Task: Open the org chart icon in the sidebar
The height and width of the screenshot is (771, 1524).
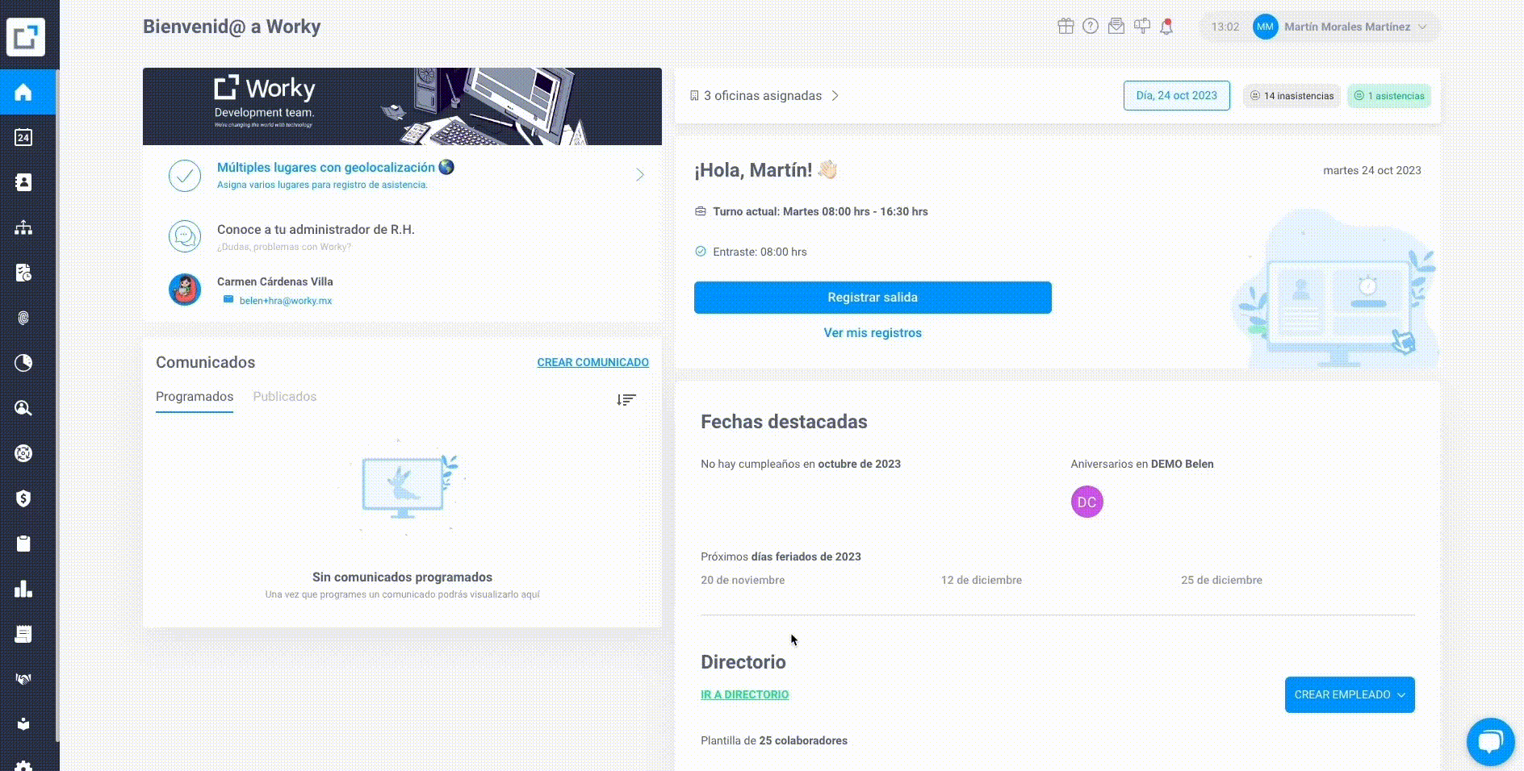Action: click(x=23, y=227)
